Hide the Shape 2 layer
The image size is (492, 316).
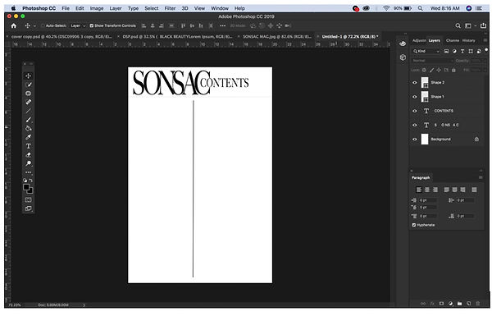(x=414, y=83)
